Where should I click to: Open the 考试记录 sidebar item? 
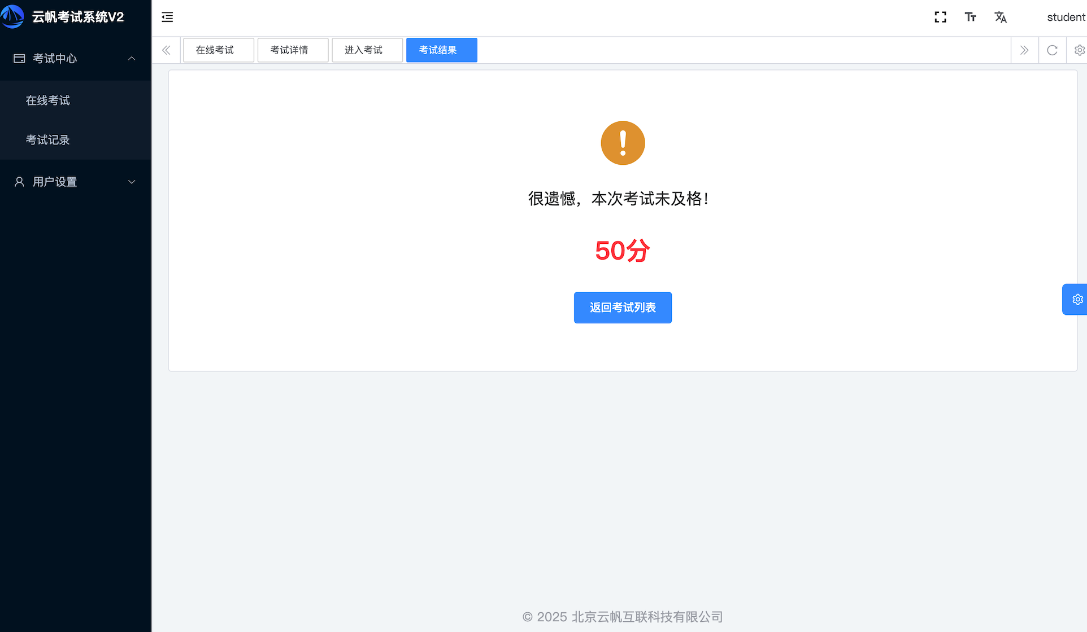click(47, 139)
